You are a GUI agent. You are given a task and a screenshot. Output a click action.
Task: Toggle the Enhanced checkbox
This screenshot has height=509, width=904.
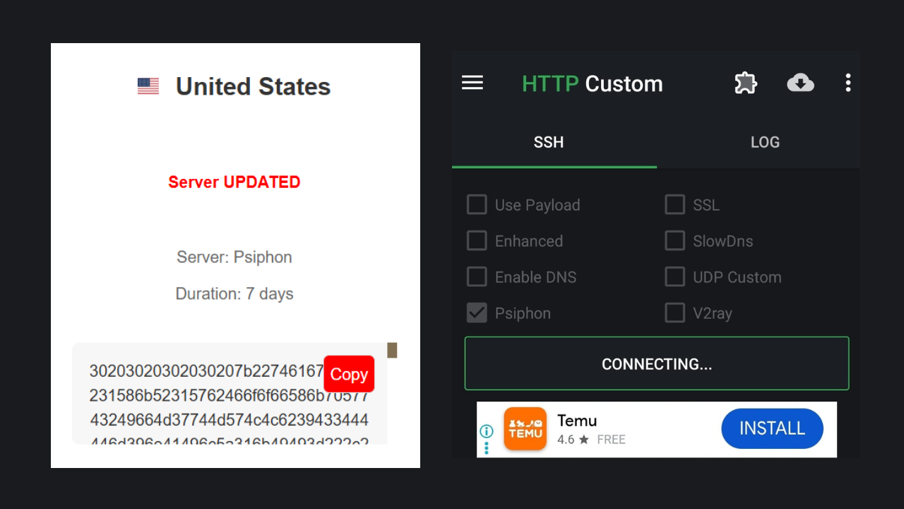click(x=477, y=241)
